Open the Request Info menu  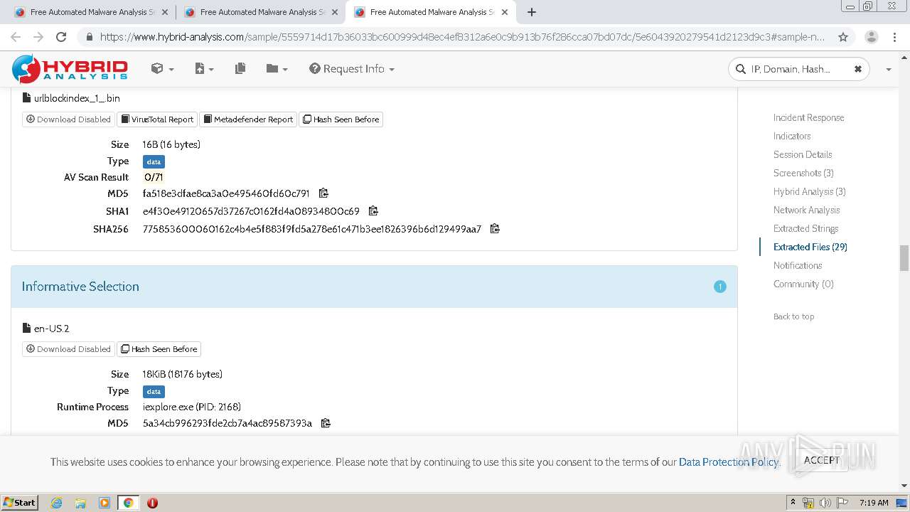coord(352,68)
